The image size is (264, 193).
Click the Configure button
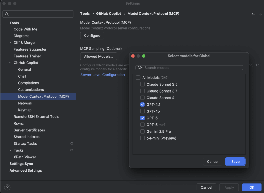(x=92, y=35)
